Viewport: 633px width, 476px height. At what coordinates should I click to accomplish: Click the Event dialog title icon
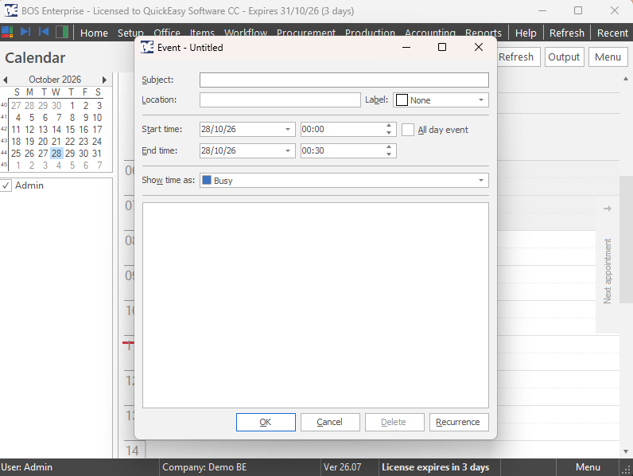pyautogui.click(x=147, y=47)
